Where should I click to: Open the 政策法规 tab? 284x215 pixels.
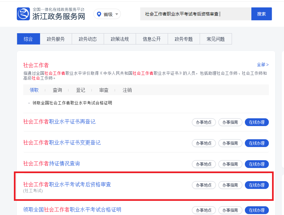(120, 39)
